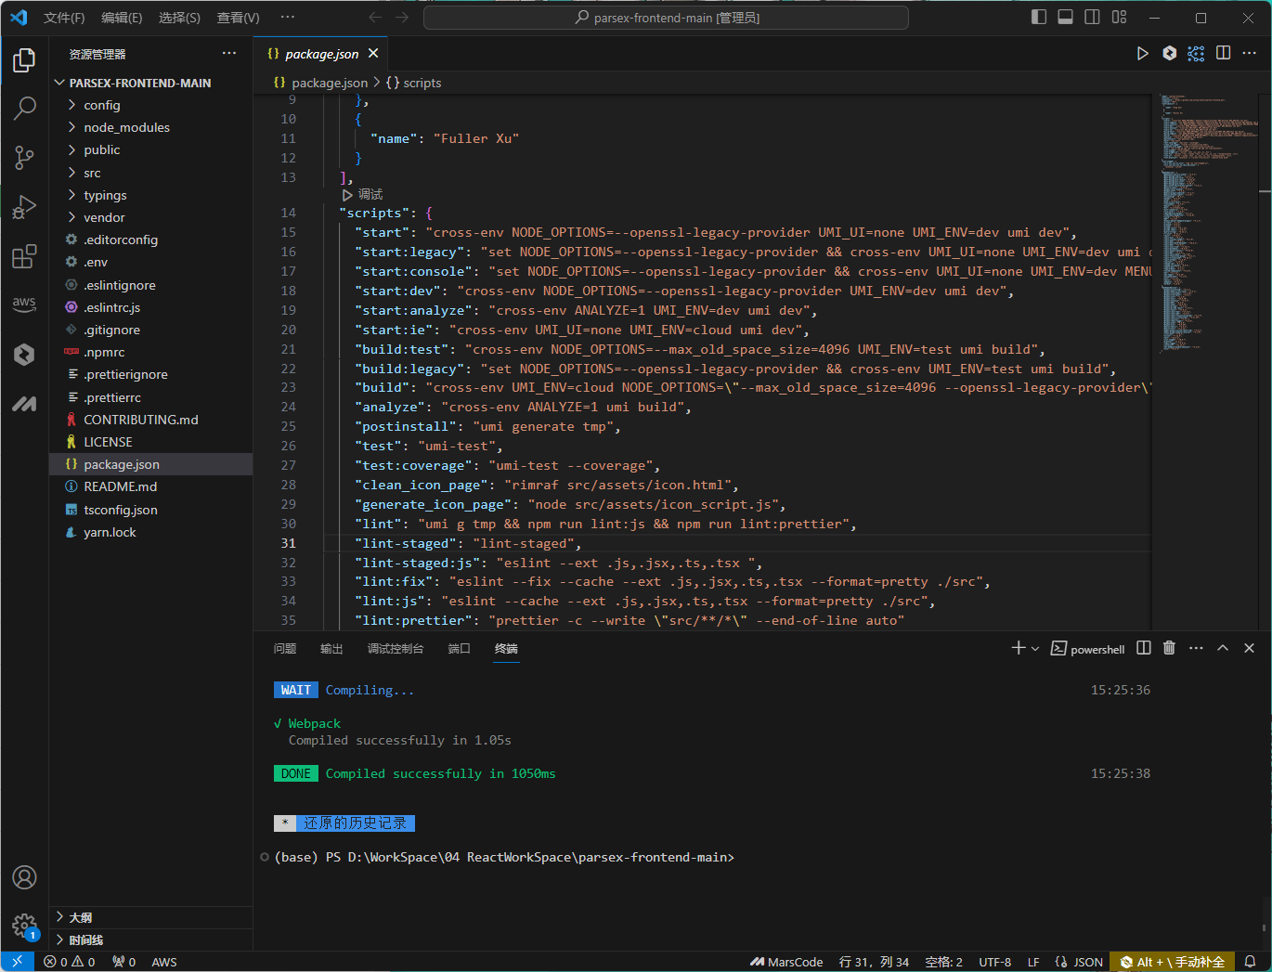The image size is (1272, 972).
Task: Toggle the bottom panel visibility
Action: 1066,18
